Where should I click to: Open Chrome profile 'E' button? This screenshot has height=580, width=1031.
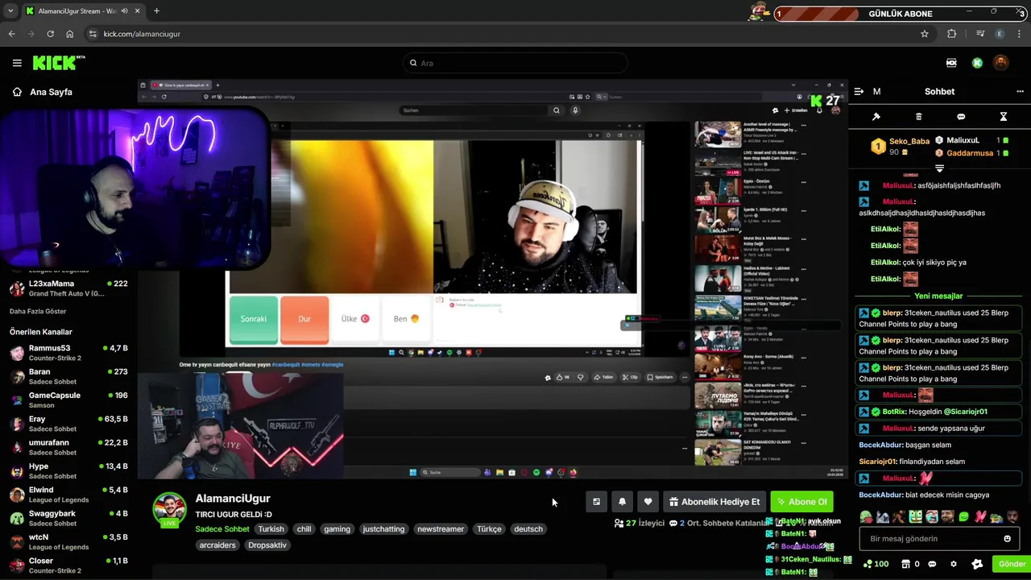[x=1000, y=34]
